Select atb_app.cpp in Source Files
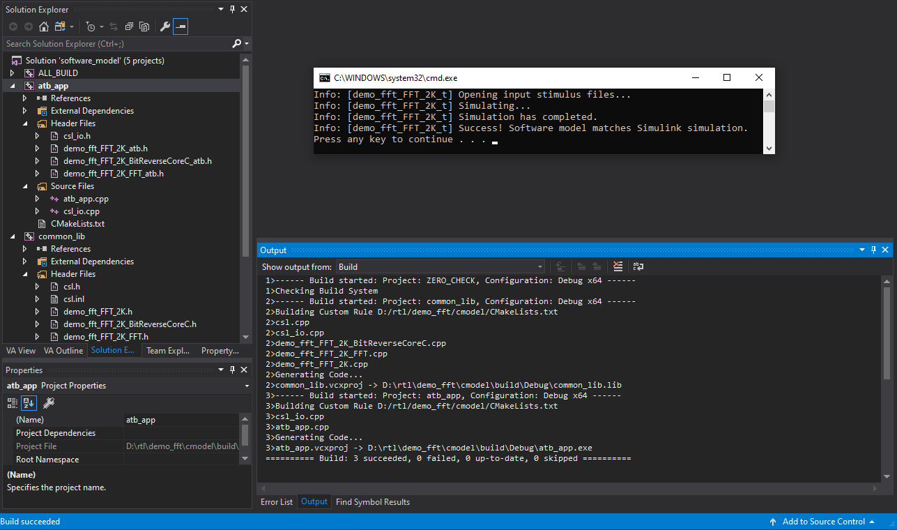 point(86,199)
